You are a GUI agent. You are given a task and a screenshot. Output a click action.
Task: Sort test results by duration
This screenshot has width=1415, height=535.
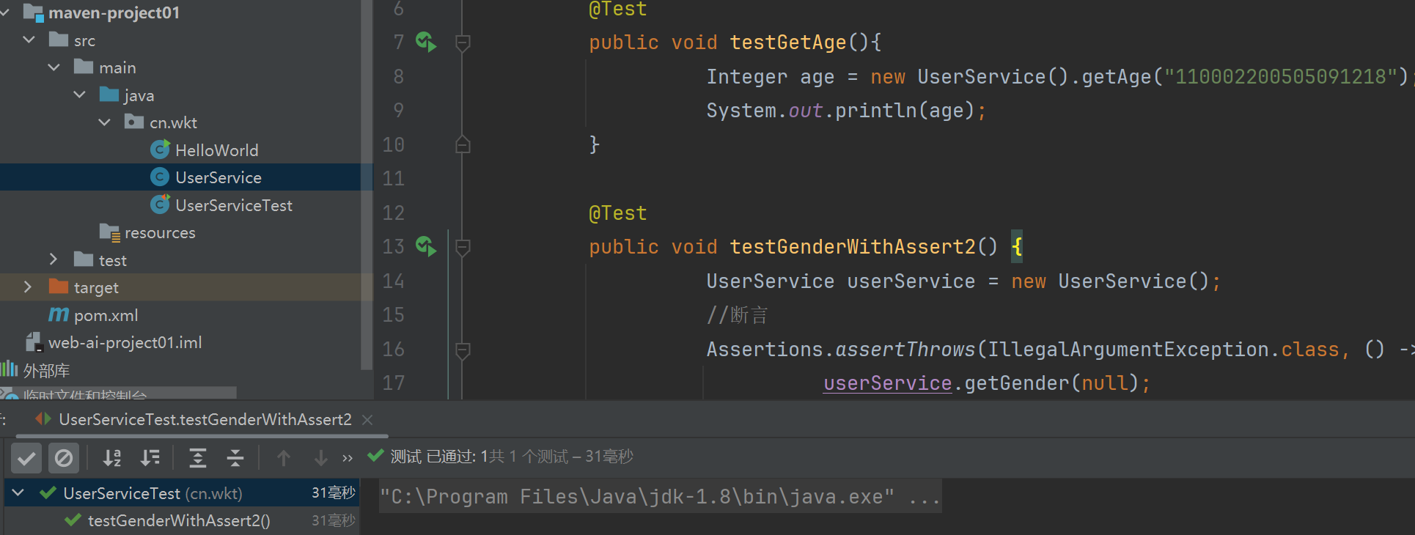tap(150, 459)
